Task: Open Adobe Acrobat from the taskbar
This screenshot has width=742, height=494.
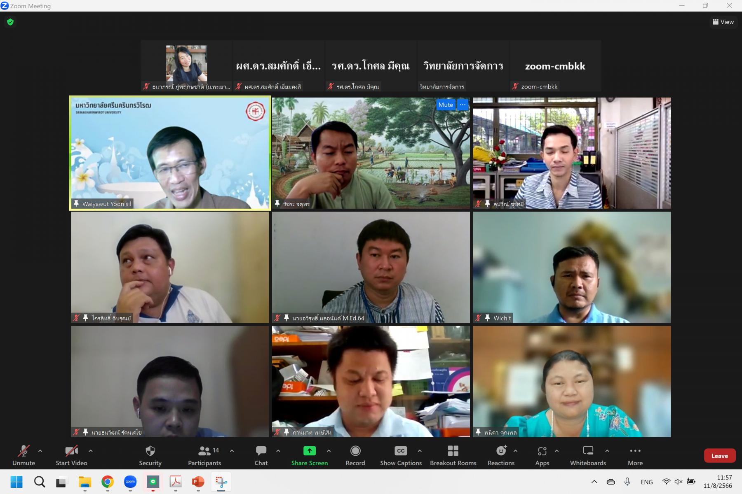Action: [176, 482]
